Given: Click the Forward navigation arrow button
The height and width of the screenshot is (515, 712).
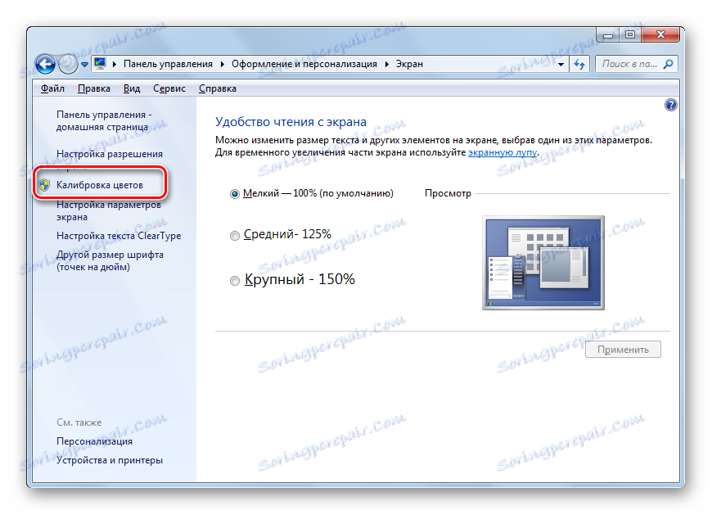Looking at the screenshot, I should click(68, 64).
